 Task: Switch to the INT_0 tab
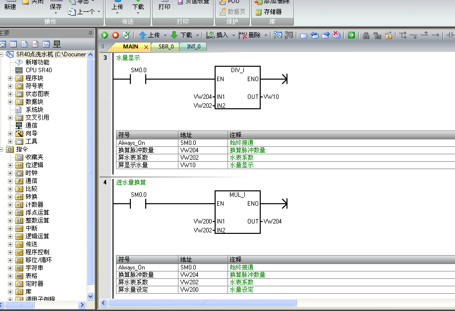coord(194,46)
